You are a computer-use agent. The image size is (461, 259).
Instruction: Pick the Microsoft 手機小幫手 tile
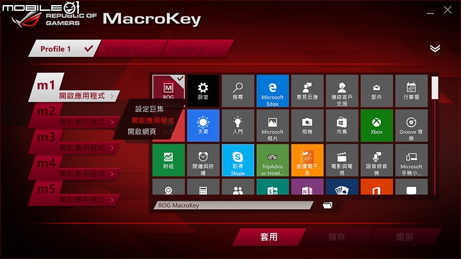click(x=411, y=160)
